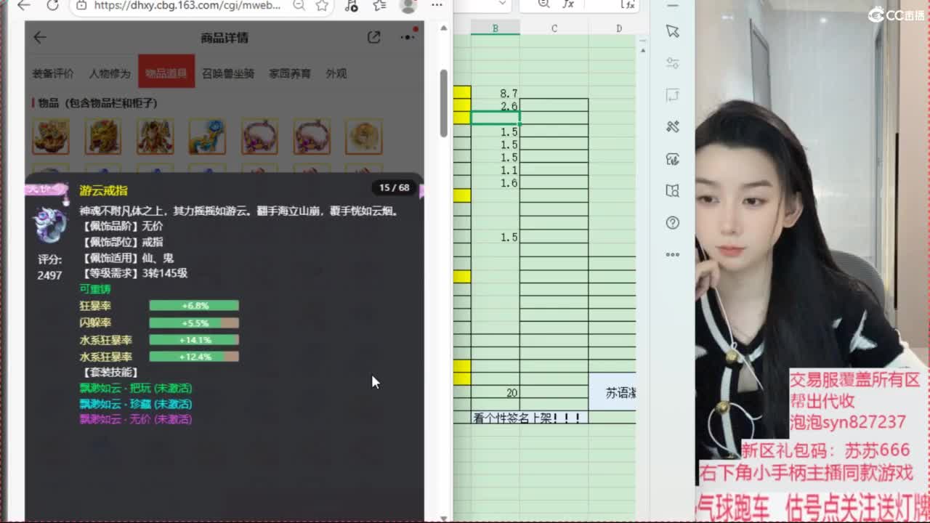Viewport: 930px width, 523px height.
Task: Click the 苏语 text box in the spreadsheet
Action: pyautogui.click(x=612, y=392)
